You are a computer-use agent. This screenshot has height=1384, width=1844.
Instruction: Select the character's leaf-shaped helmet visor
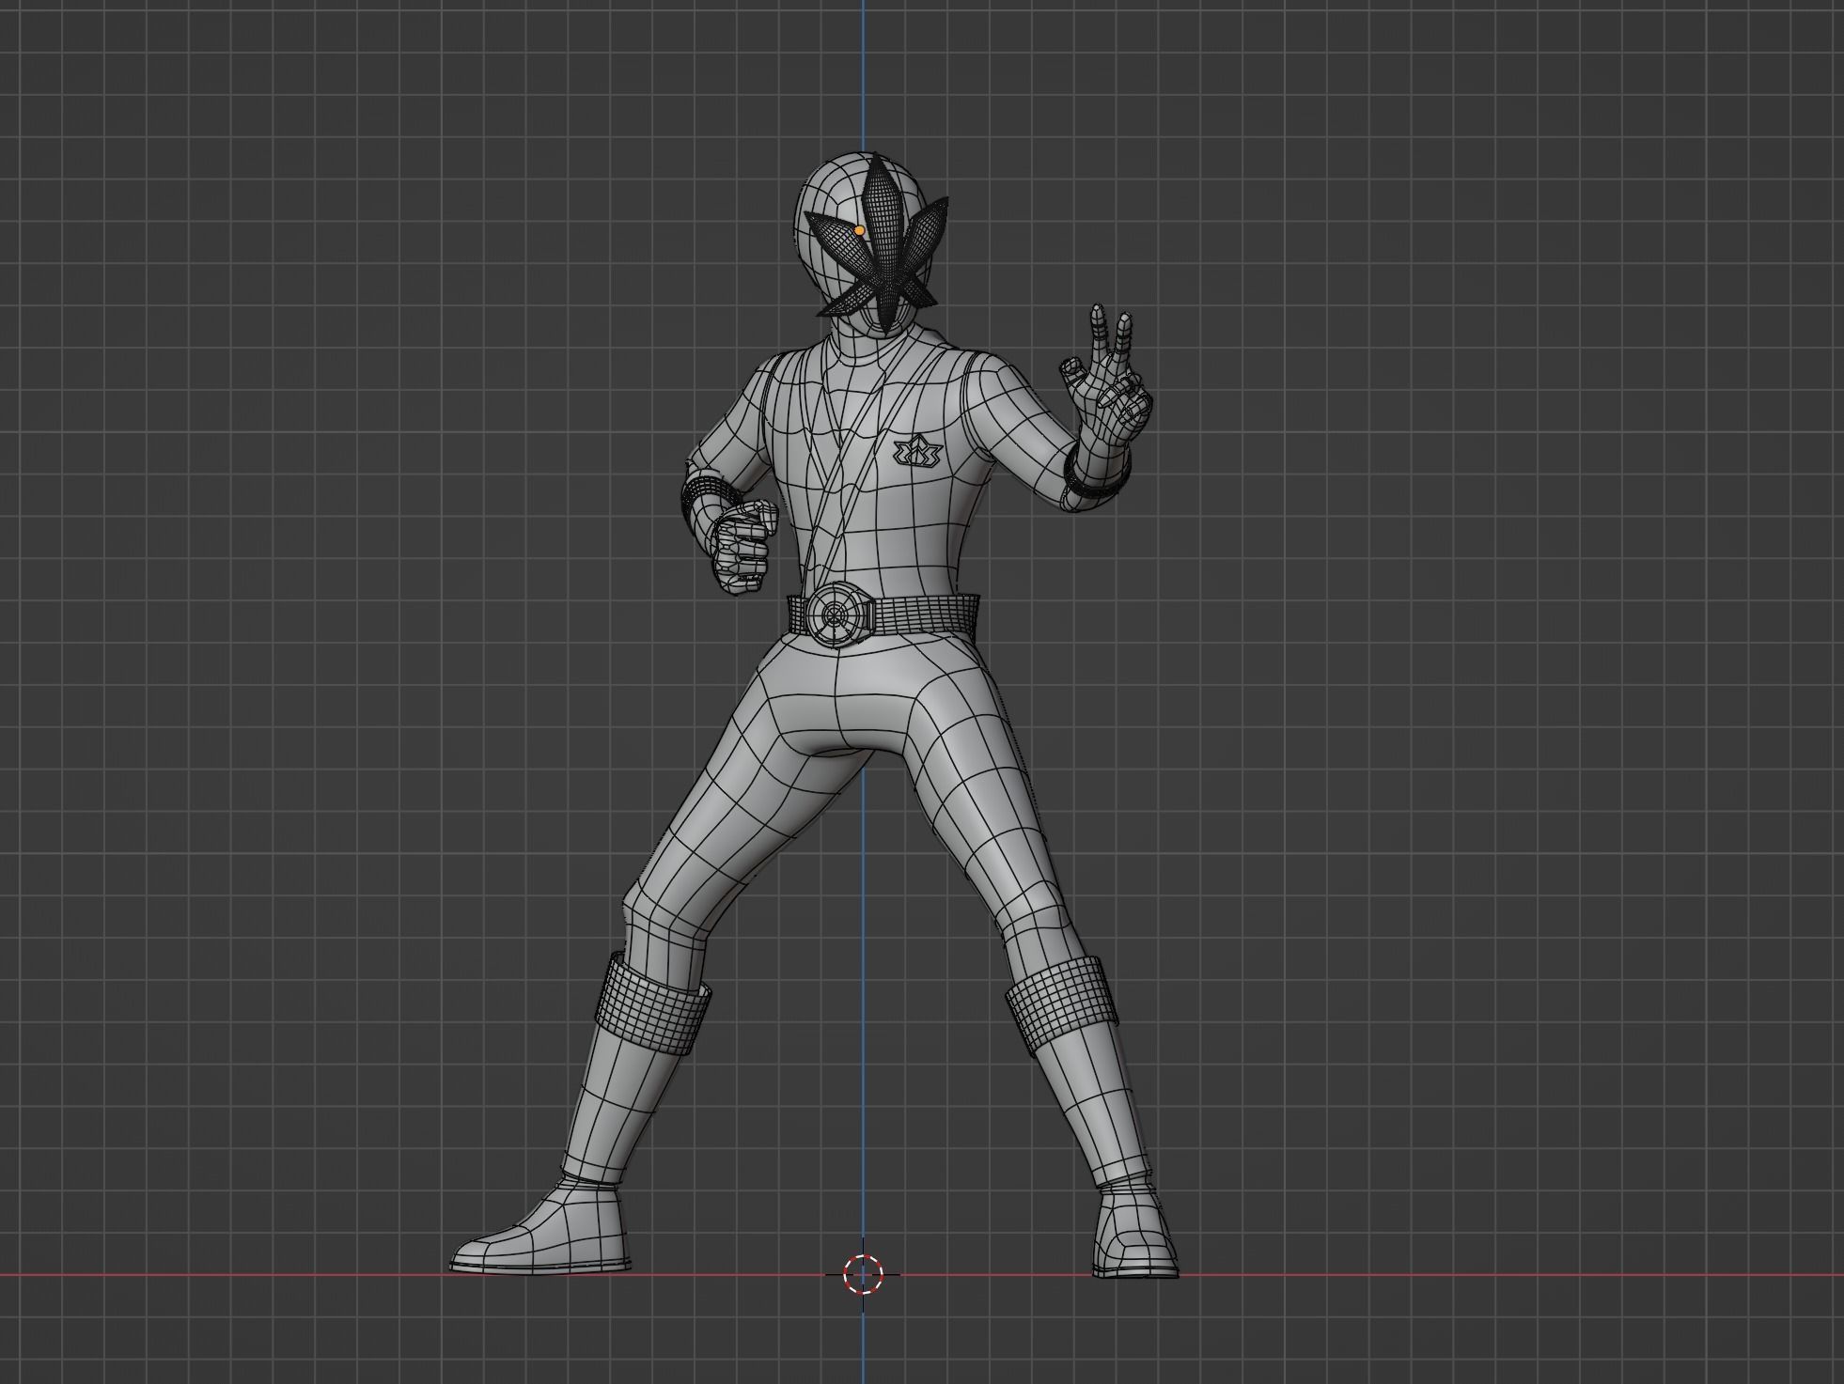point(882,235)
